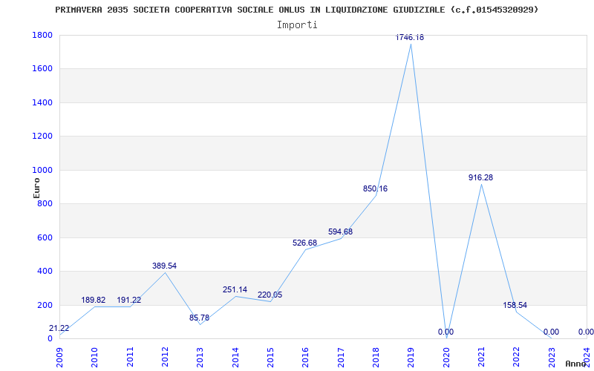Click the 526.68 data label
The width and height of the screenshot is (594, 371).
tap(304, 243)
